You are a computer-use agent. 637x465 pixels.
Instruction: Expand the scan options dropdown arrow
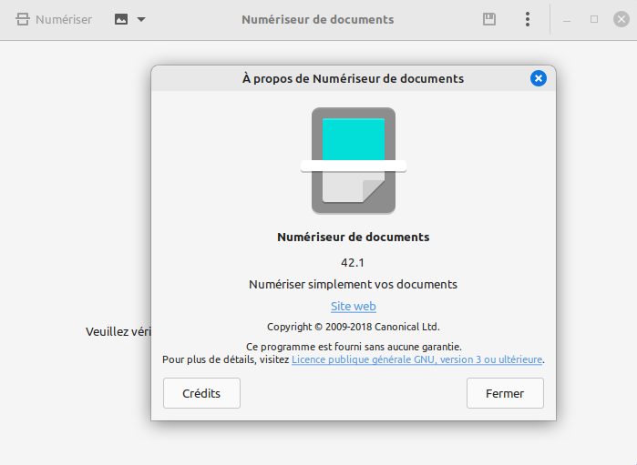tap(141, 19)
